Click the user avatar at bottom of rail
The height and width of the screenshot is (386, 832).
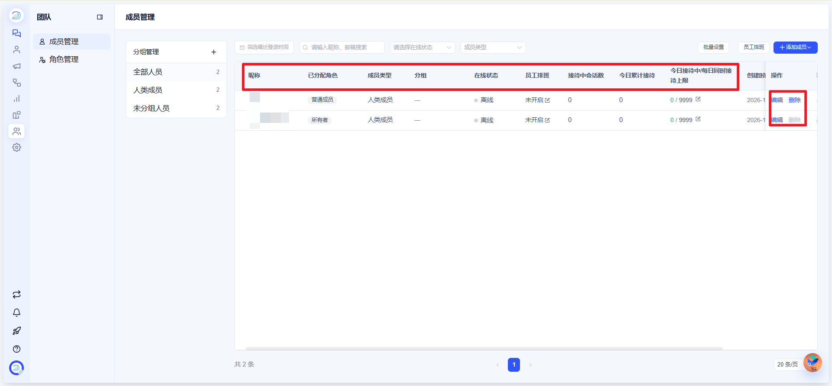click(x=16, y=368)
